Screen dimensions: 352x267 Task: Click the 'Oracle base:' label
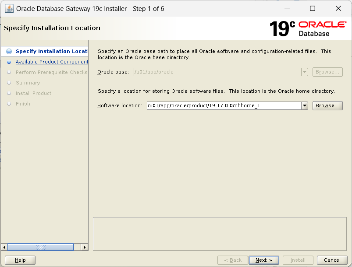pyautogui.click(x=113, y=72)
